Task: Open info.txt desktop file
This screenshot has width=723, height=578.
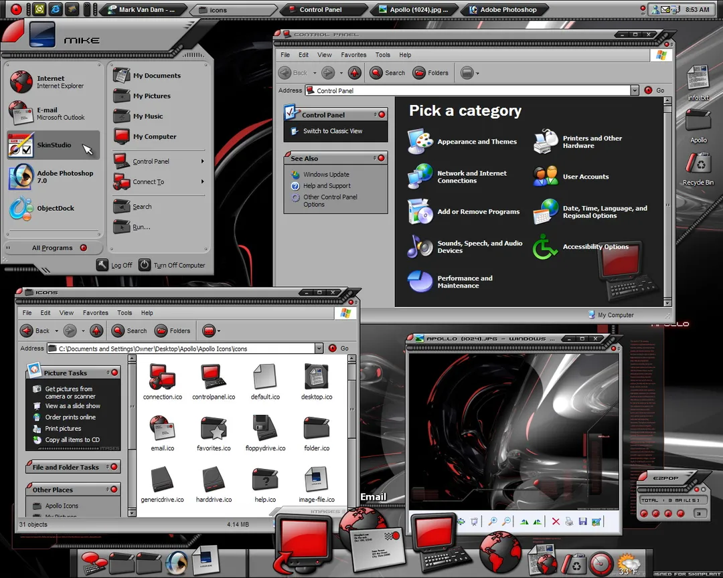Action: point(698,83)
